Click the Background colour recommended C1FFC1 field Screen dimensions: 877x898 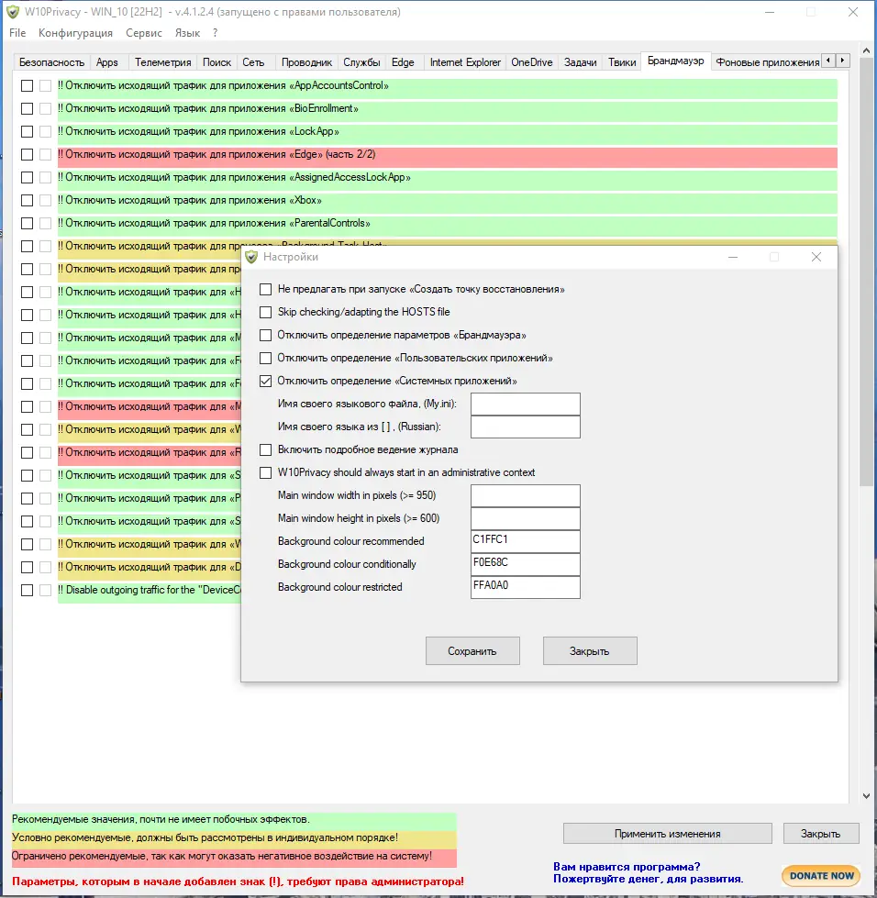(526, 541)
